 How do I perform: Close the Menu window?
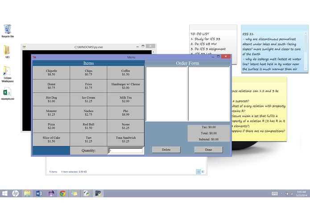pos(226,57)
